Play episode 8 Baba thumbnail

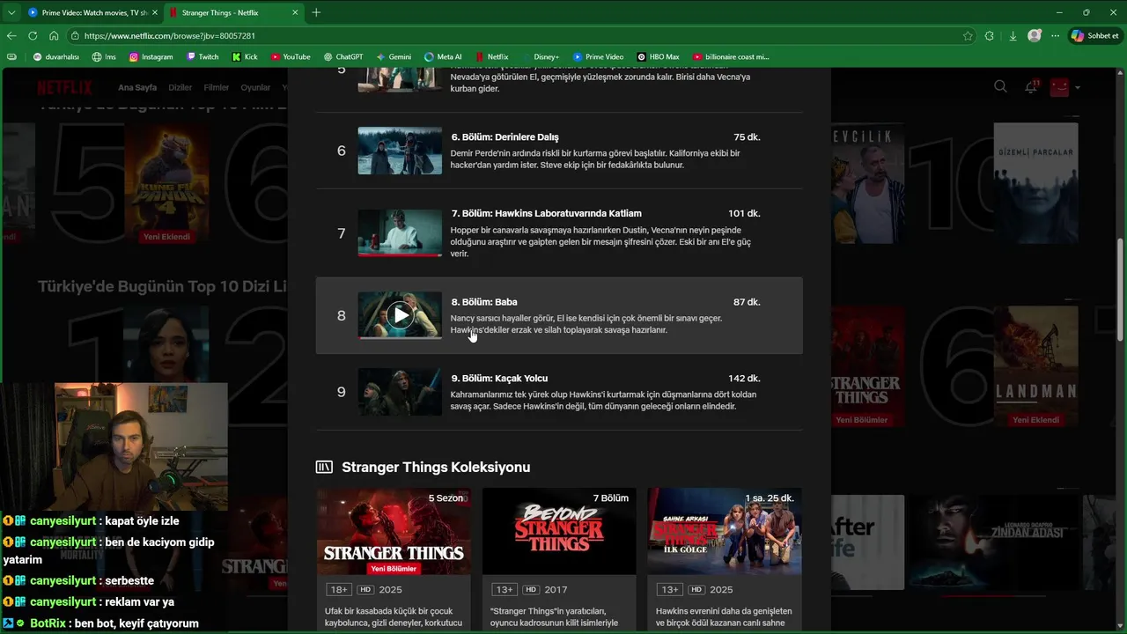[x=400, y=315]
